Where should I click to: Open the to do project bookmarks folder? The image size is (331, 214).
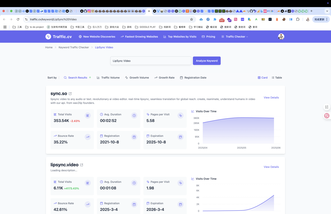34,27
